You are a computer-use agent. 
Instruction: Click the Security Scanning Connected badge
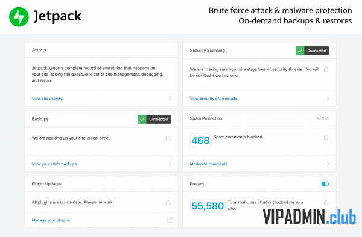click(313, 51)
